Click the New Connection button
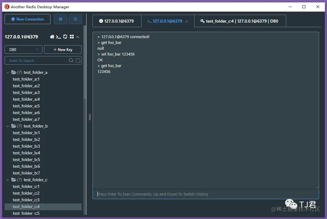 (27, 19)
